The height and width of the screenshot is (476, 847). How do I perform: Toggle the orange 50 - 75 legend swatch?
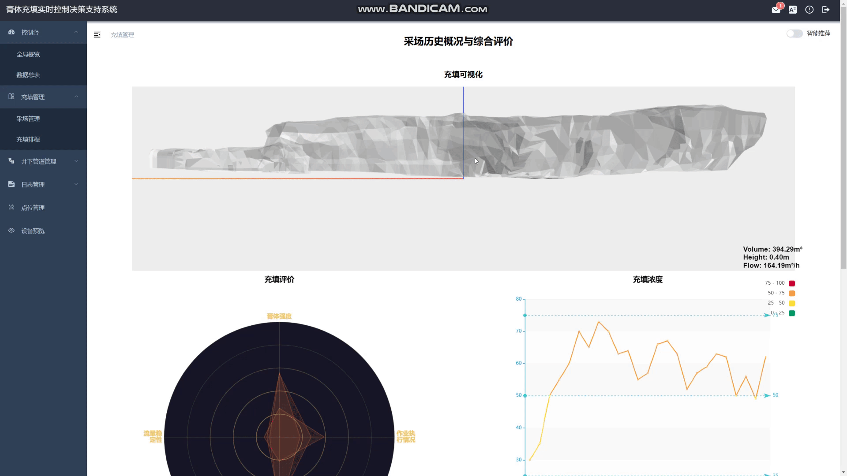tap(792, 293)
